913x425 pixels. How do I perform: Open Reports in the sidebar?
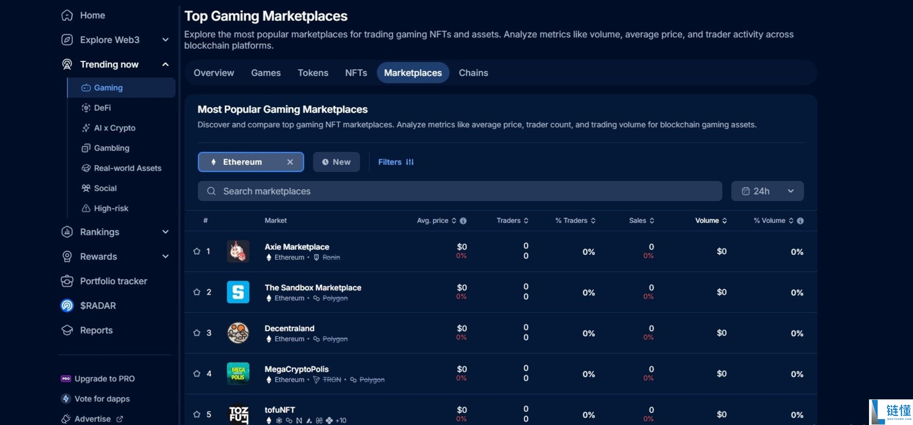click(x=87, y=330)
